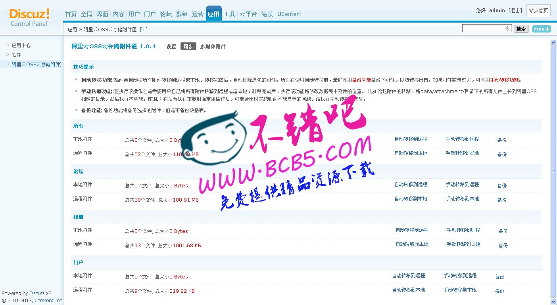Open 应用中心 in the sidebar
This screenshot has height=305, width=557.
click(x=21, y=46)
